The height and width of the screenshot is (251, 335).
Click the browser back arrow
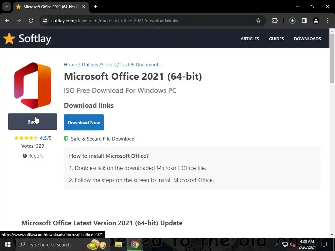(x=7, y=21)
